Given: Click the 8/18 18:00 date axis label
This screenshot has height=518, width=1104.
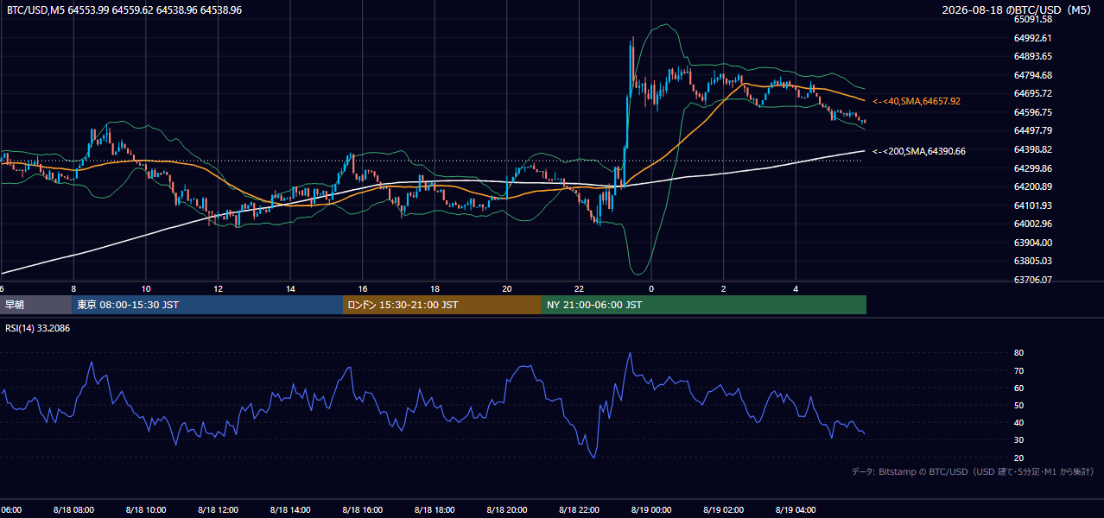Looking at the screenshot, I should tap(435, 510).
